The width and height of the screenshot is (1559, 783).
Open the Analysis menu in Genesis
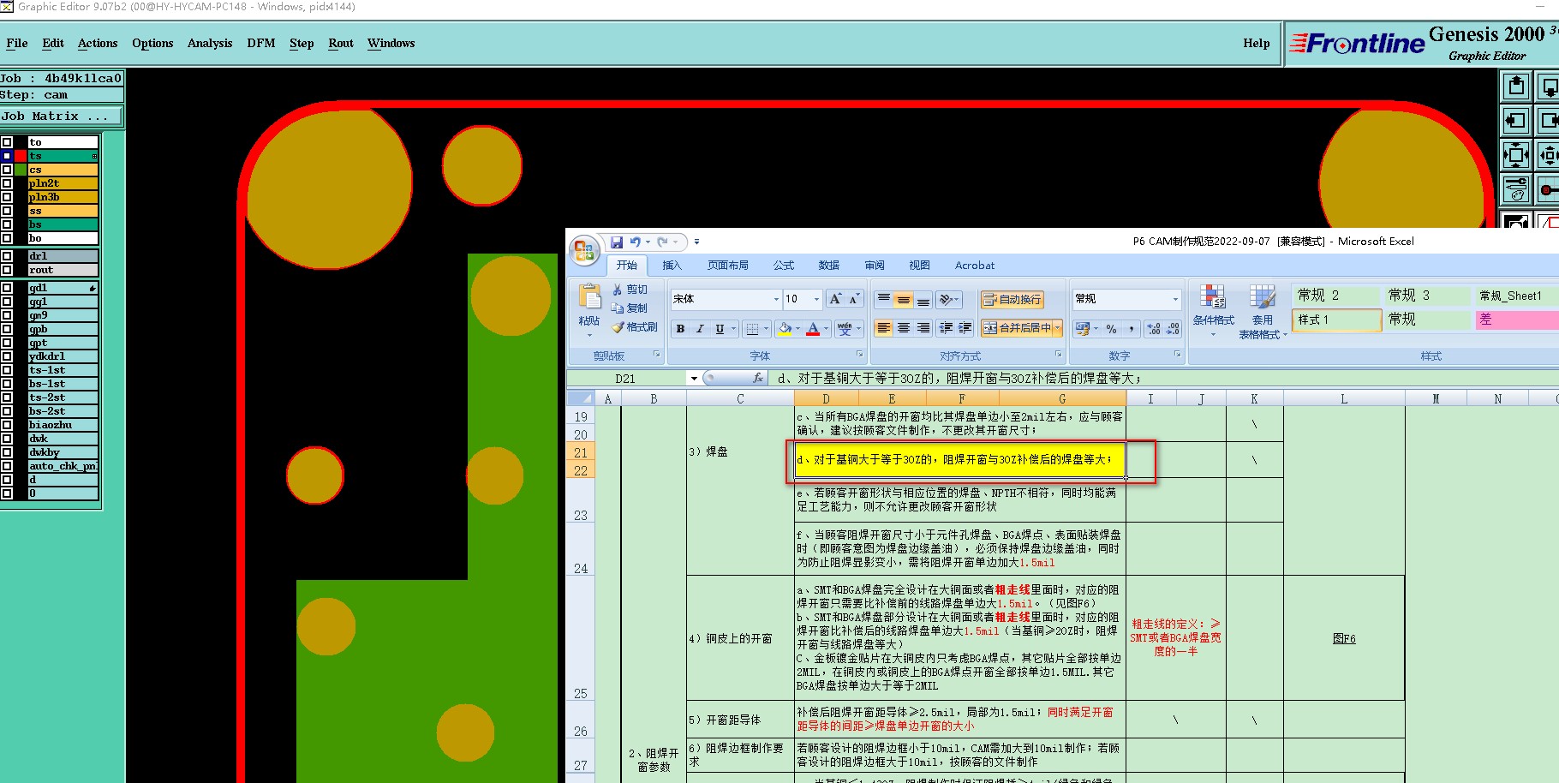210,43
